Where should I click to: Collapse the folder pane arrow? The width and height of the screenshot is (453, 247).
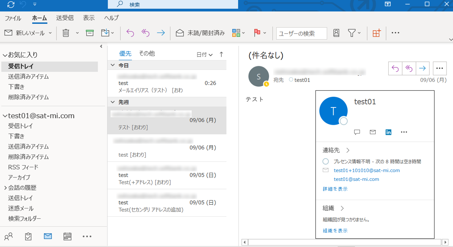(101, 46)
